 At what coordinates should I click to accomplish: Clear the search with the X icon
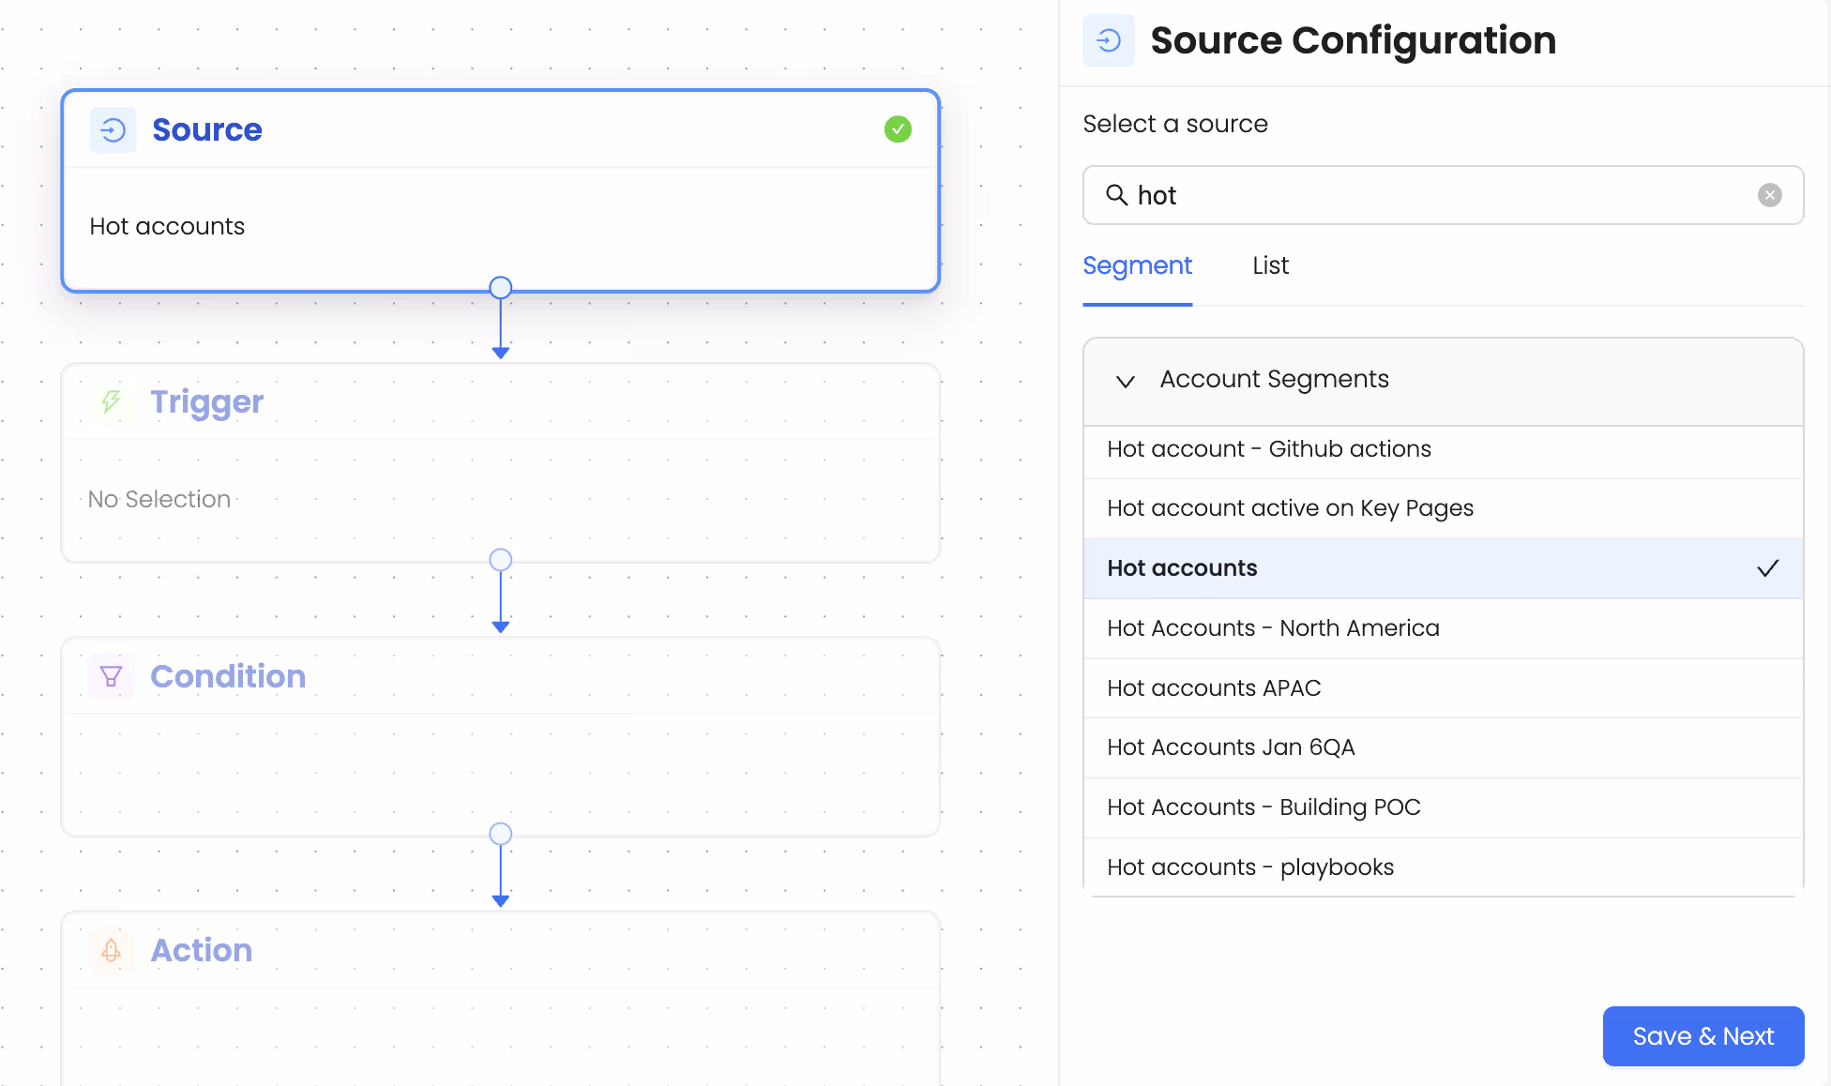[x=1770, y=195]
